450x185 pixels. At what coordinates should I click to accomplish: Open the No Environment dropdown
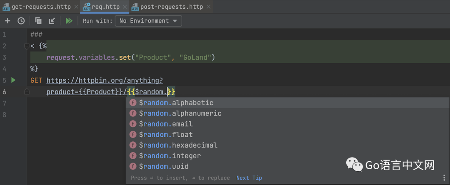pos(148,21)
